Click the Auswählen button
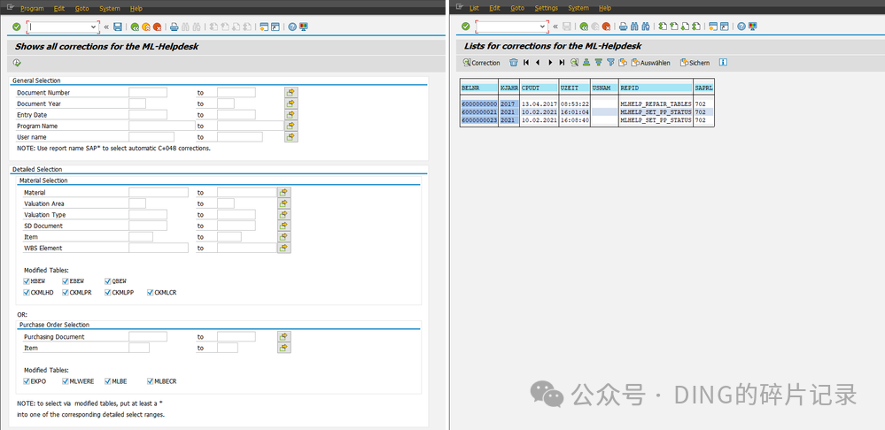Viewport: 885px width, 430px height. point(651,63)
